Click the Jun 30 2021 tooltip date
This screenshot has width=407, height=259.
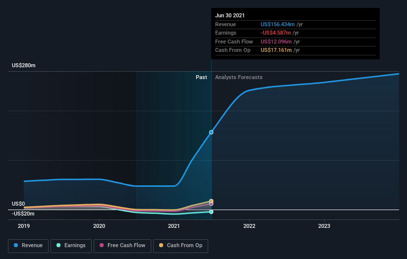click(230, 15)
